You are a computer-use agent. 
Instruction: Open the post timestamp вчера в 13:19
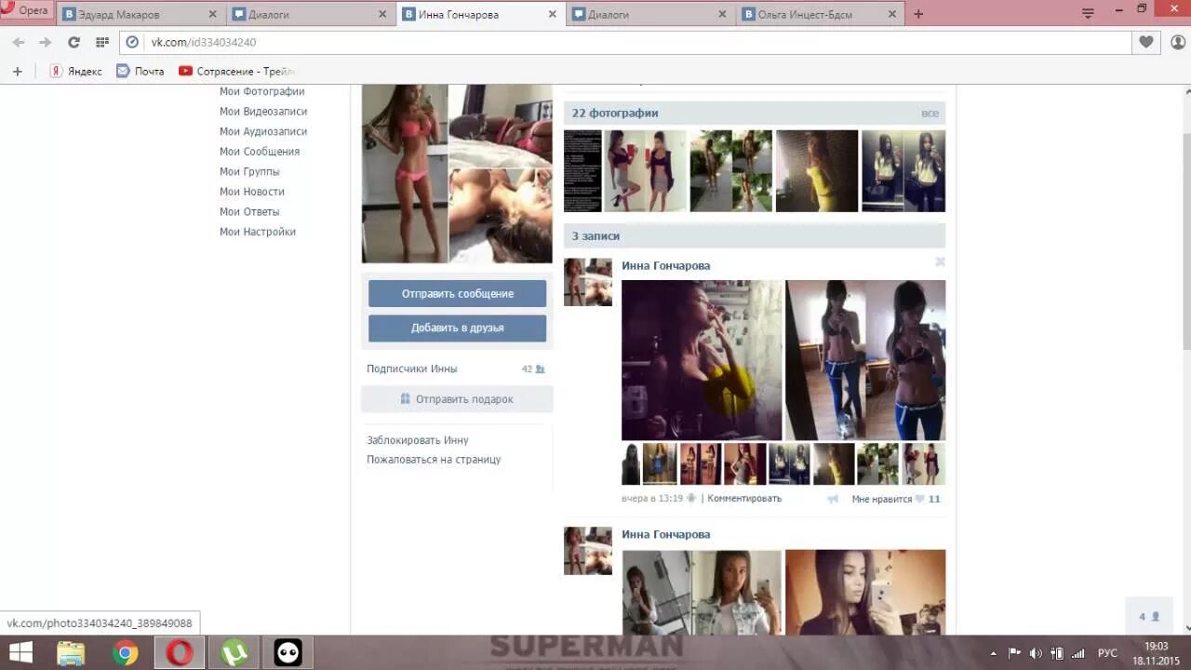point(652,499)
